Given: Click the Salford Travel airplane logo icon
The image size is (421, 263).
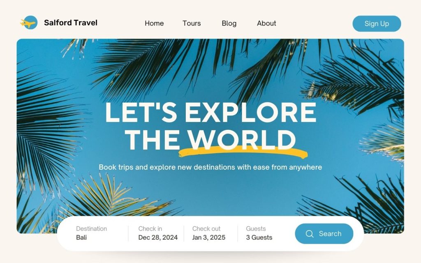Looking at the screenshot, I should (29, 23).
